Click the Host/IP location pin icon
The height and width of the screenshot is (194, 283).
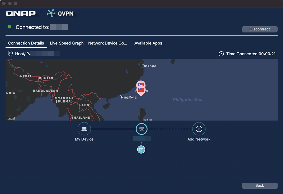click(x=10, y=54)
